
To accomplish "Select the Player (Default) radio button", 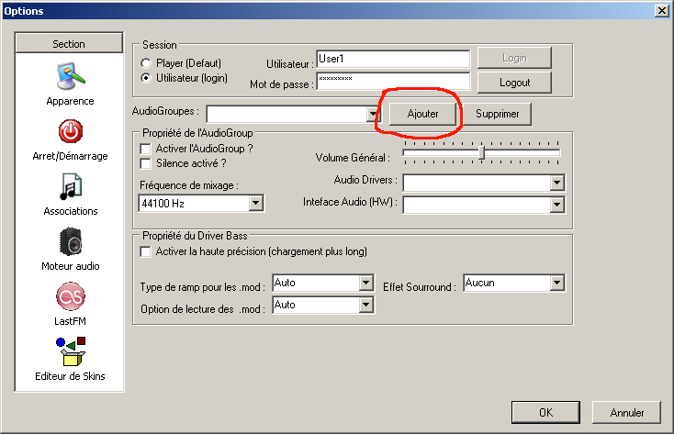I will [145, 63].
